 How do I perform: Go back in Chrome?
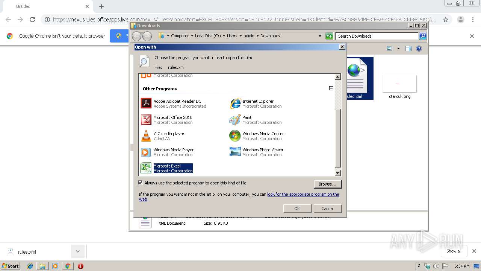(8, 20)
